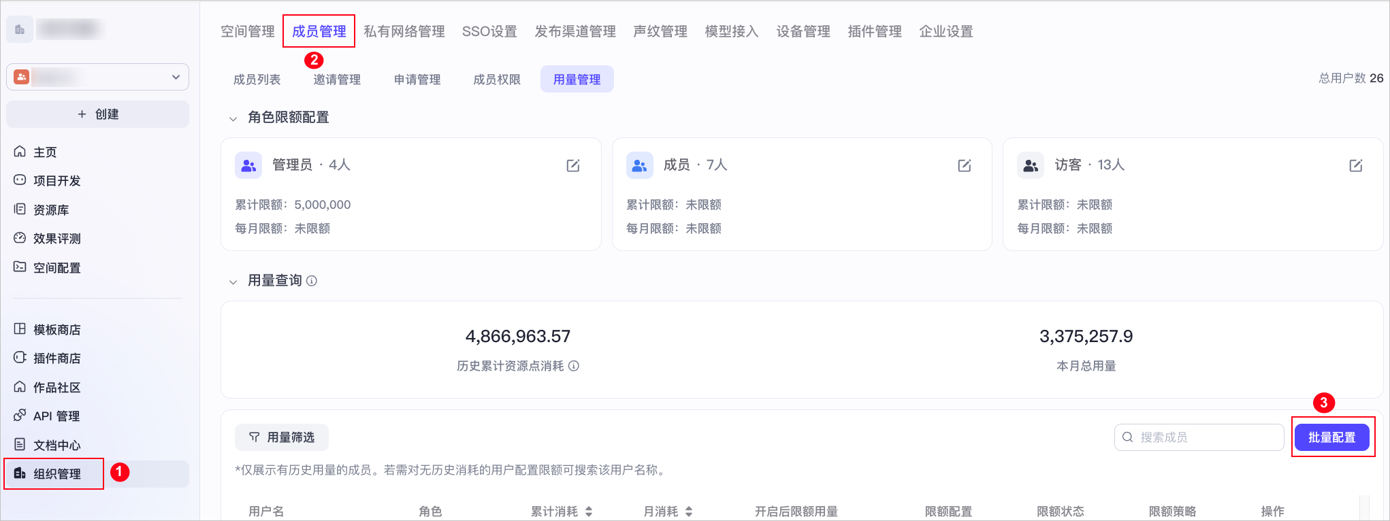This screenshot has height=521, width=1390.
Task: Open 主页 from the sidebar
Action: click(x=45, y=152)
